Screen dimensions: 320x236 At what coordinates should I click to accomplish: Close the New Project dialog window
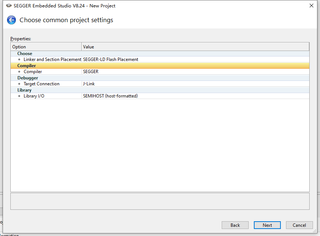click(312, 6)
